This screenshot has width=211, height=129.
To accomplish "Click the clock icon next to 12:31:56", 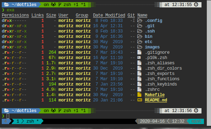I will tap(196, 111).
